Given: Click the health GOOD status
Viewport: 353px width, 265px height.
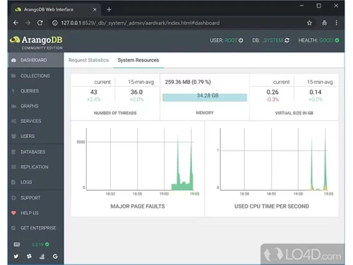Looking at the screenshot, I should [x=326, y=40].
